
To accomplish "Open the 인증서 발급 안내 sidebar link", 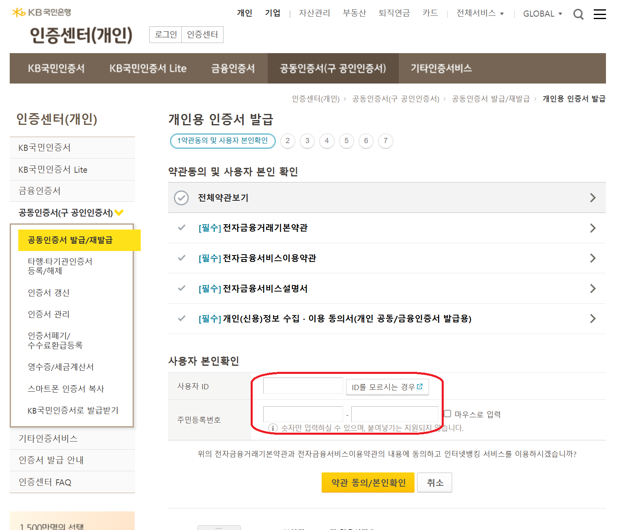I will pos(51,460).
